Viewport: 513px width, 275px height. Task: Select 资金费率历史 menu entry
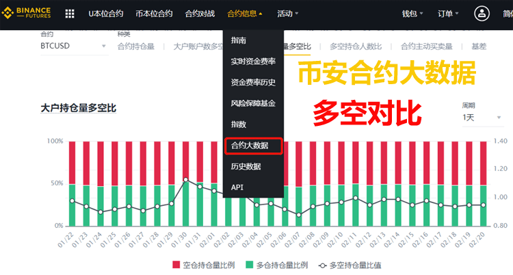tap(253, 82)
